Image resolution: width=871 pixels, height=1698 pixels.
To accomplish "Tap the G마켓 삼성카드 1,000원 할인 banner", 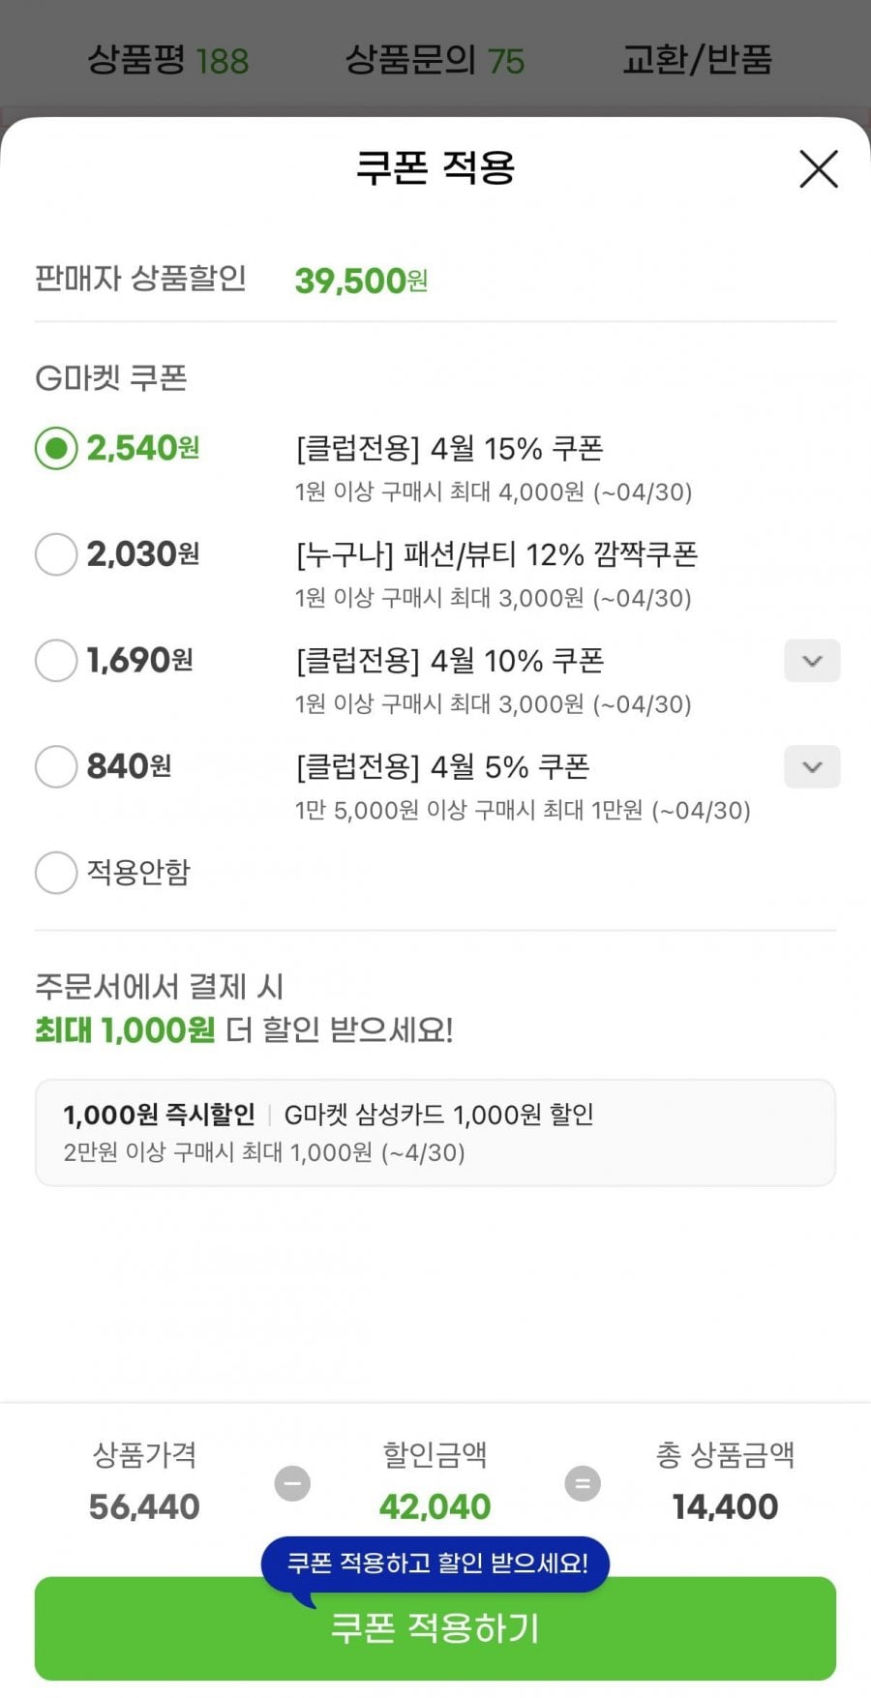I will click(435, 1132).
